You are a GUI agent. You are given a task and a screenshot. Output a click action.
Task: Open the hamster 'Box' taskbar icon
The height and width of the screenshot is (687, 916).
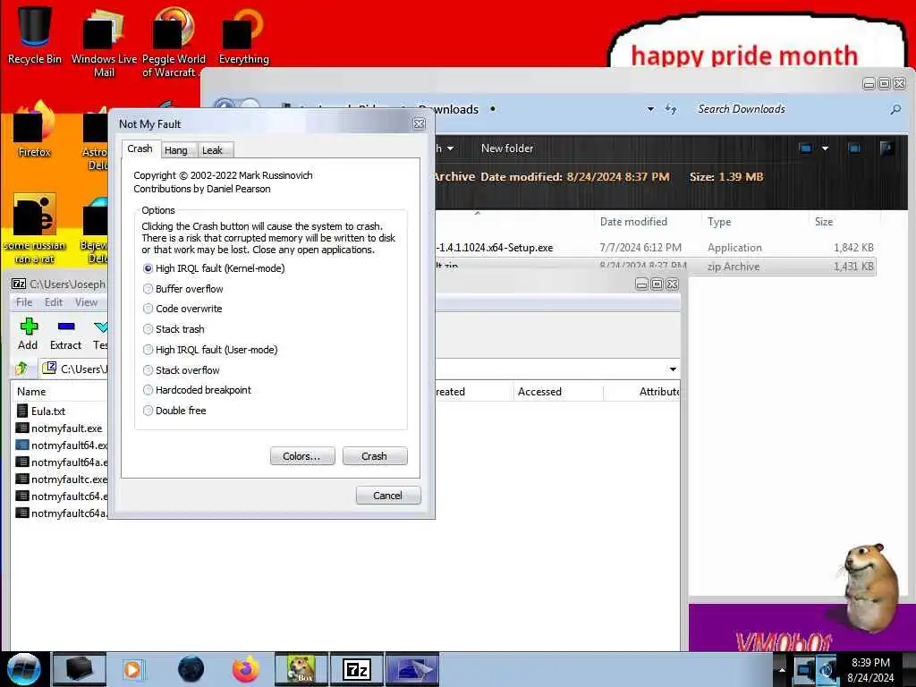[301, 669]
